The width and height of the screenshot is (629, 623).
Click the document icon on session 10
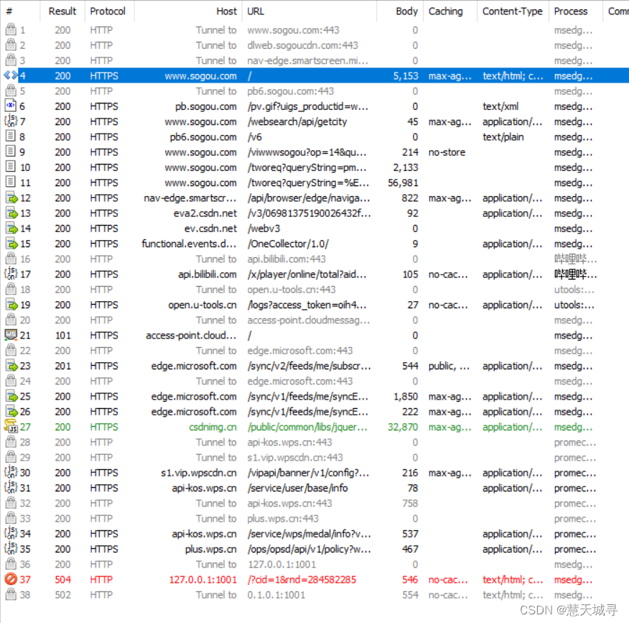(x=11, y=167)
